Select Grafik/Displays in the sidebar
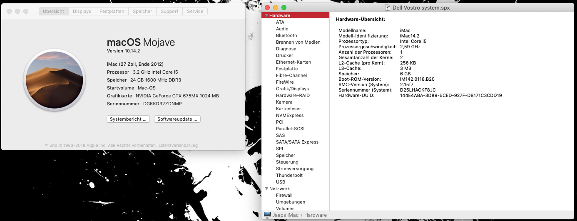This screenshot has width=577, height=221. click(x=296, y=89)
